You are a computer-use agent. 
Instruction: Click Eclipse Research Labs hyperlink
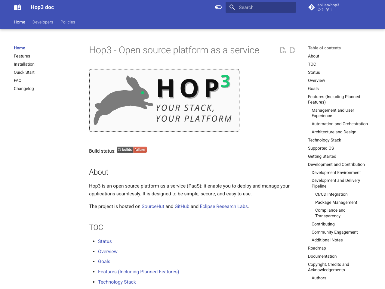(224, 206)
